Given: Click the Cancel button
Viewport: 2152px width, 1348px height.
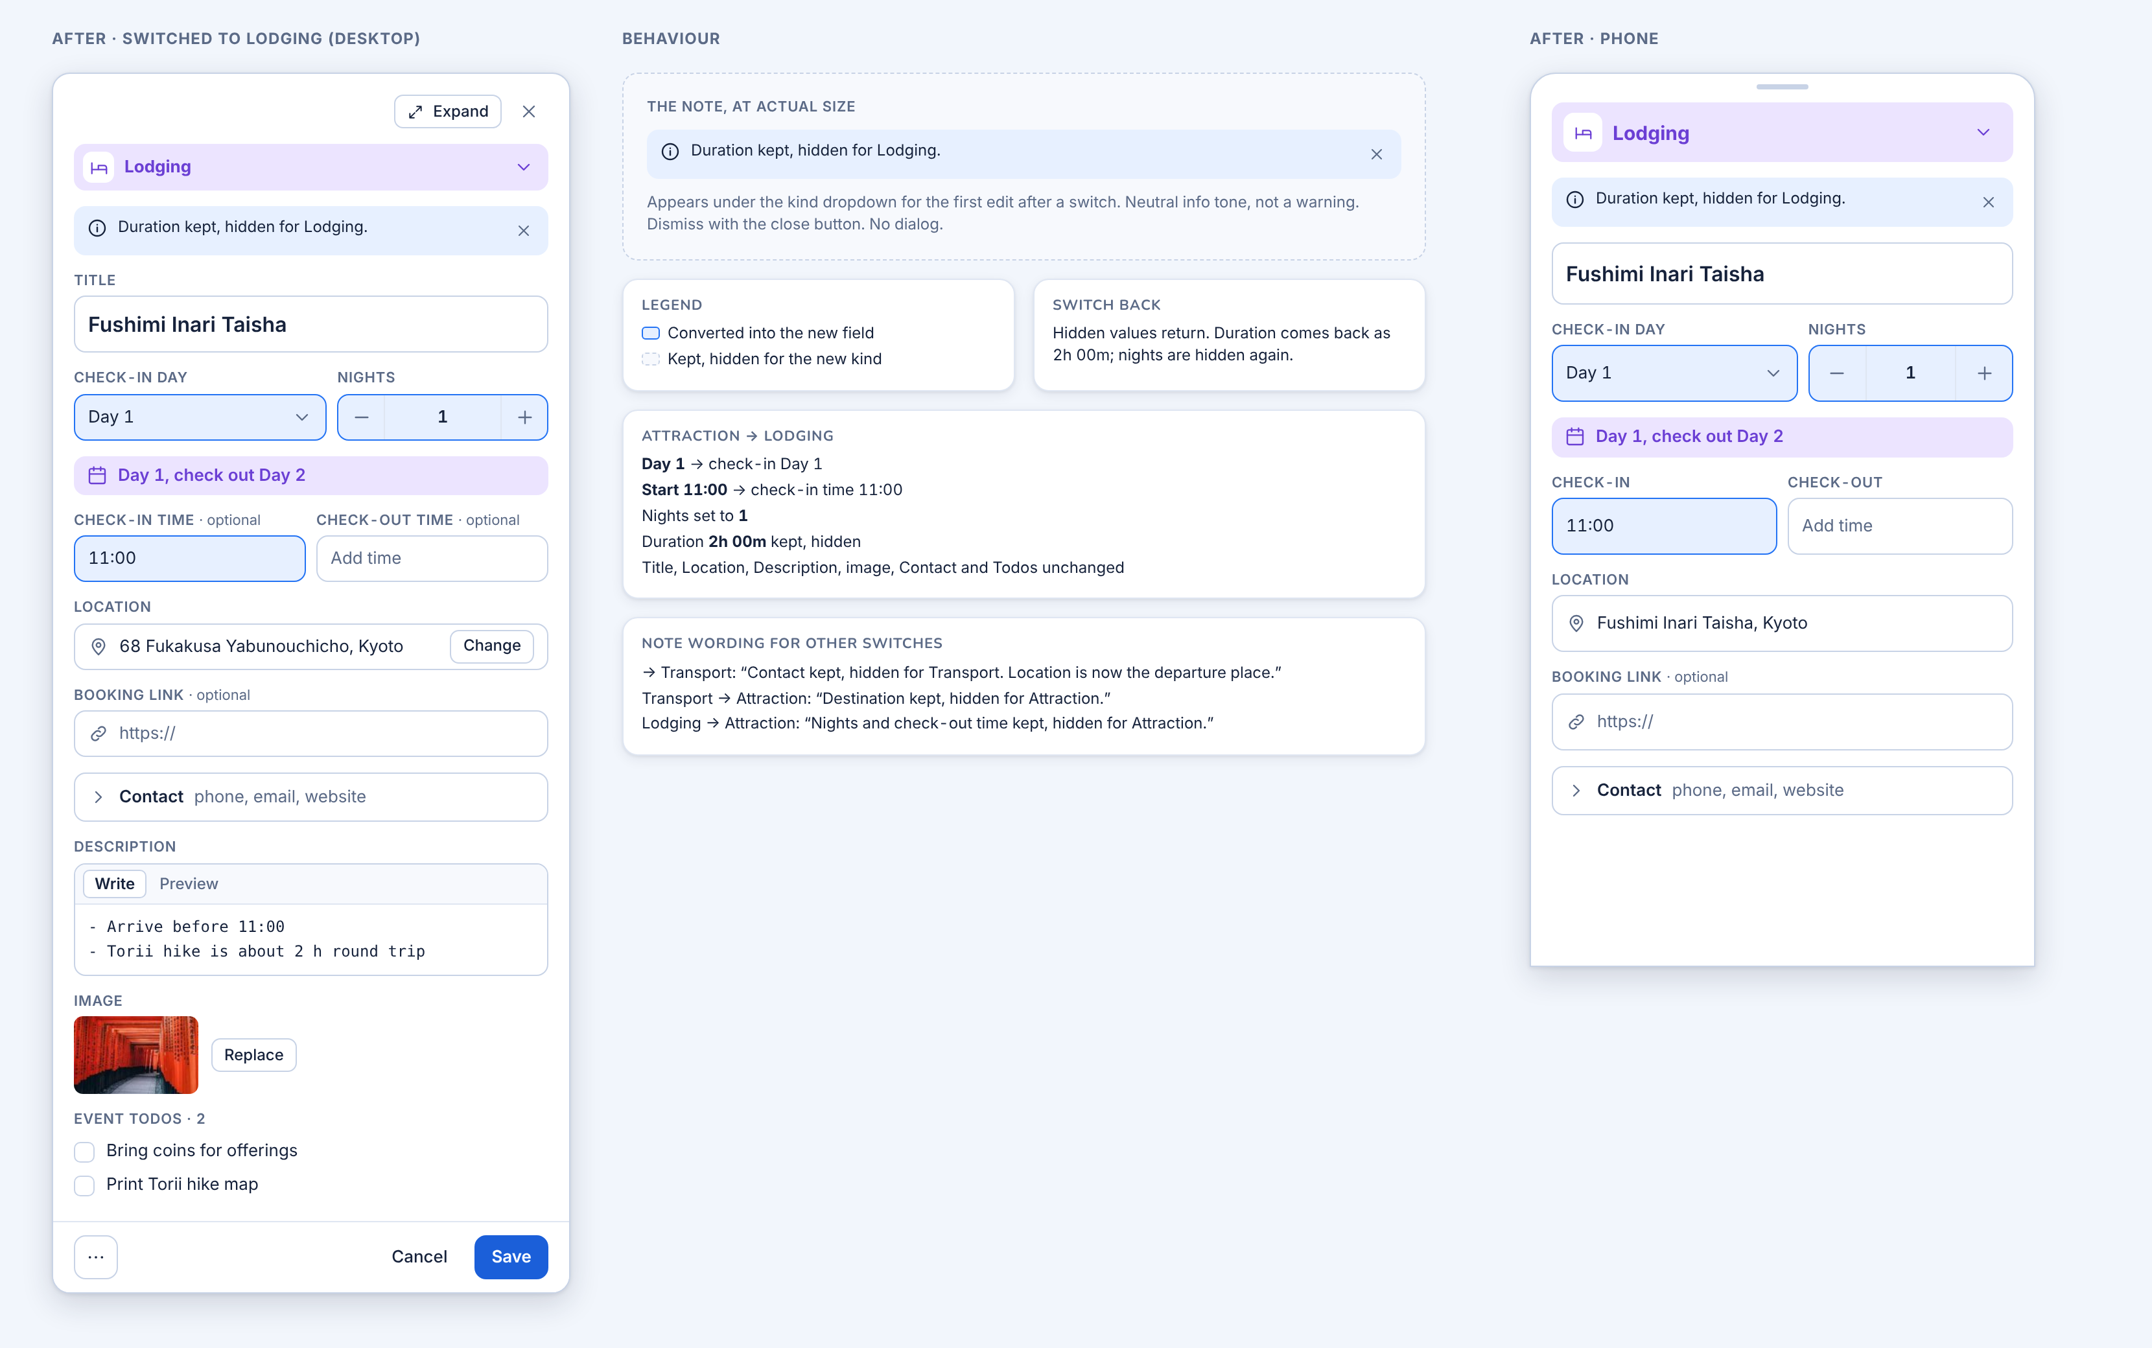Looking at the screenshot, I should coord(419,1257).
